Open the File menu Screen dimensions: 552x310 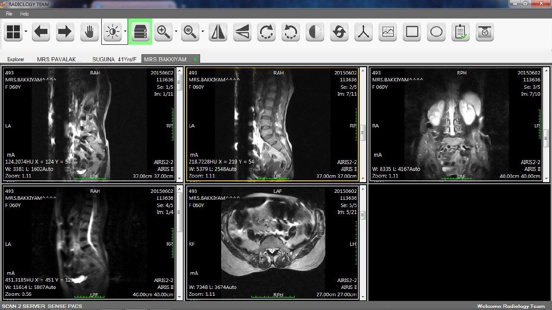9,14
